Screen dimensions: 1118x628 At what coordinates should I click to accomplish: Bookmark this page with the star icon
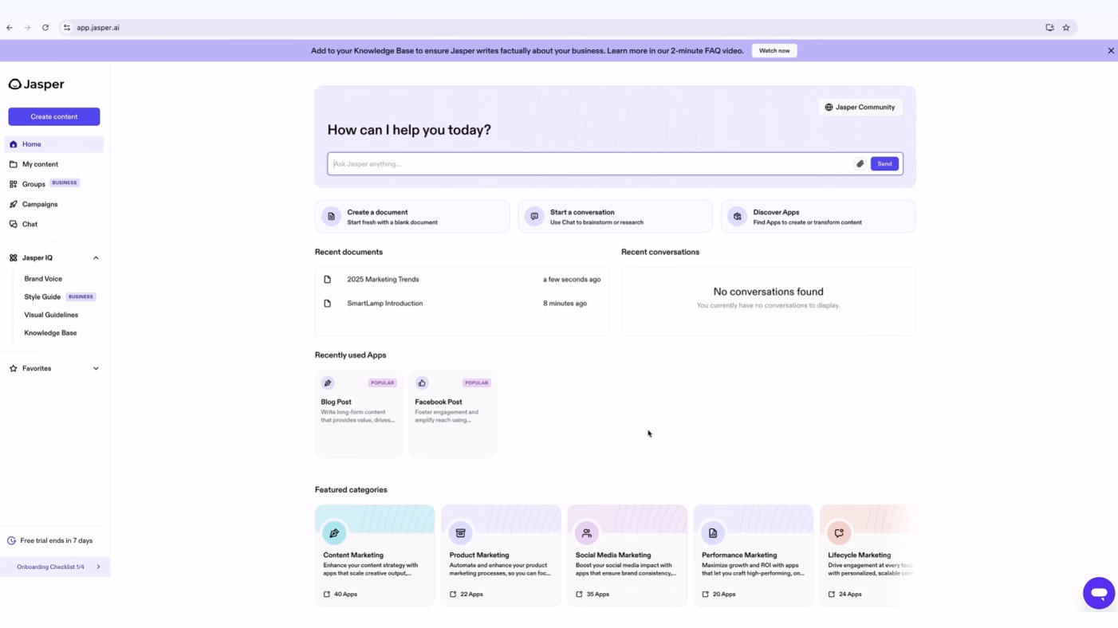[1065, 28]
